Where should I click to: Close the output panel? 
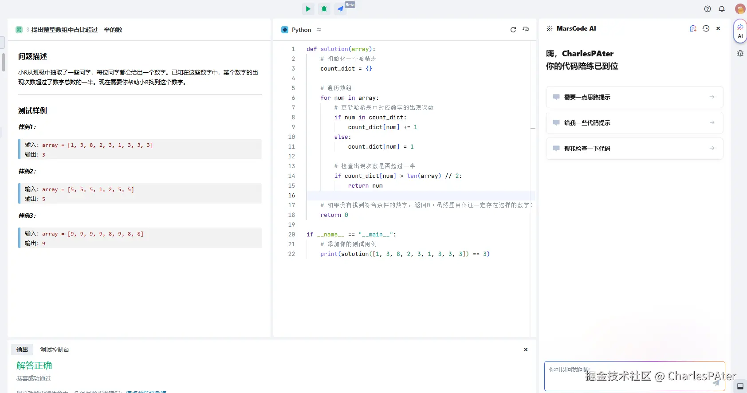click(526, 350)
